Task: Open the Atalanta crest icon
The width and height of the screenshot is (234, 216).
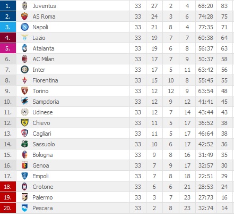Action: 24,48
